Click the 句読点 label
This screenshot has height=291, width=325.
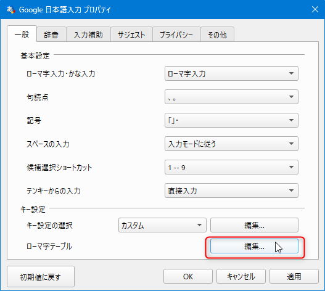(x=38, y=97)
